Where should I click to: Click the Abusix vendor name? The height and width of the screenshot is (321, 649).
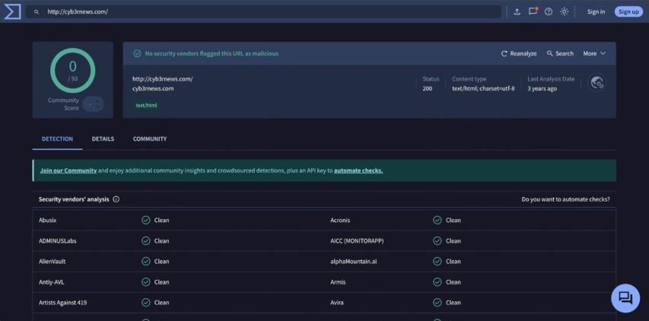[x=48, y=221]
